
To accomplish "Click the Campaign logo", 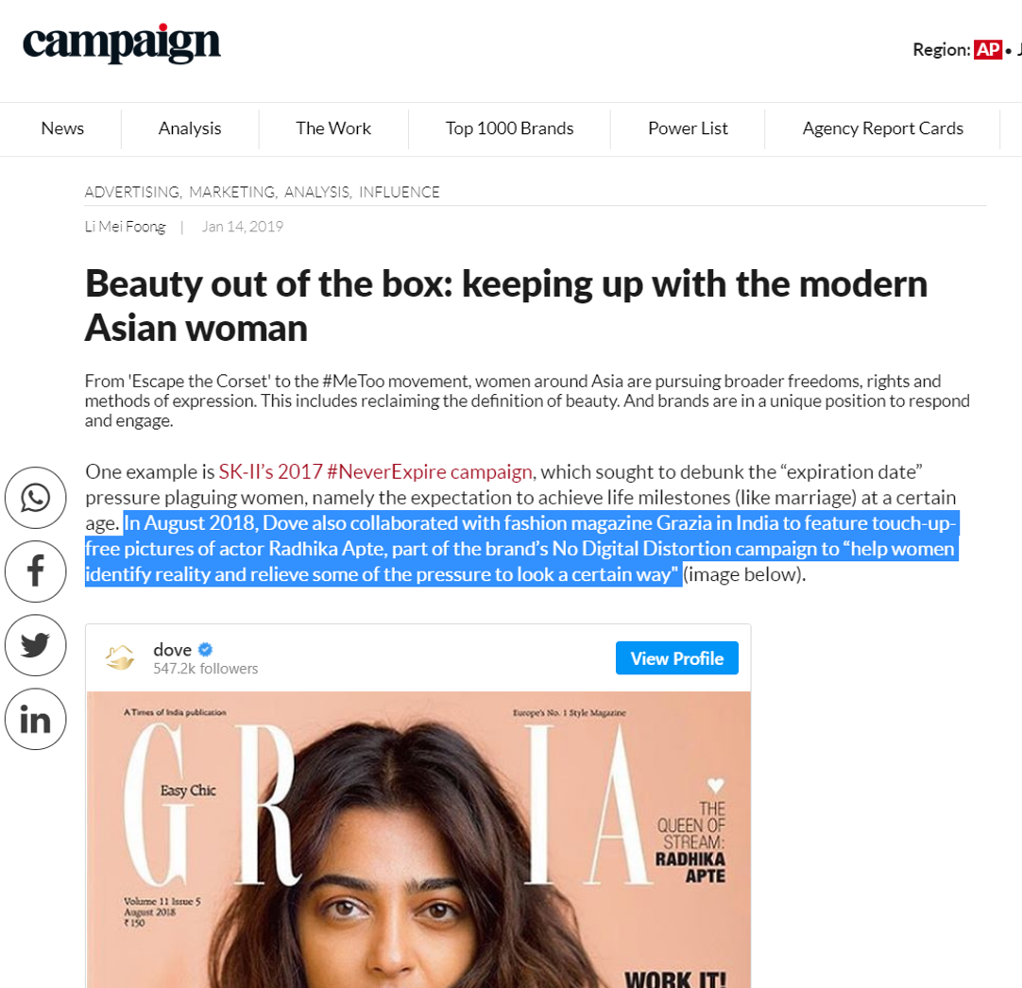I will pos(122,43).
